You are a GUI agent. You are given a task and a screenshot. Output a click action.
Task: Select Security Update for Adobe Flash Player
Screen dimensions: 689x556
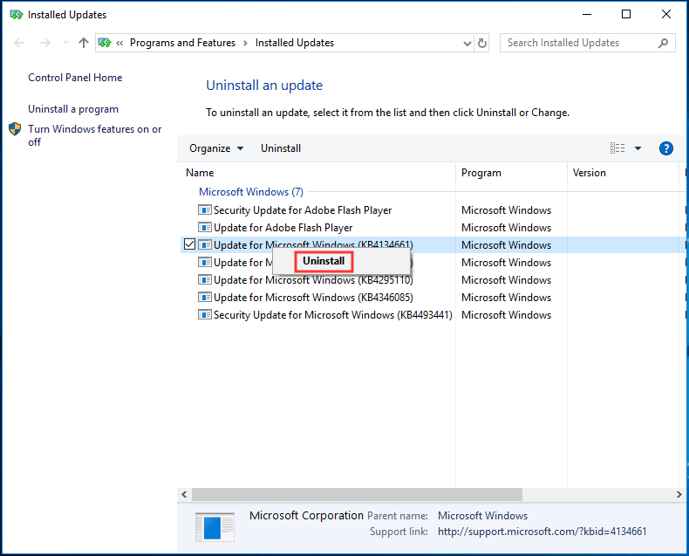303,210
